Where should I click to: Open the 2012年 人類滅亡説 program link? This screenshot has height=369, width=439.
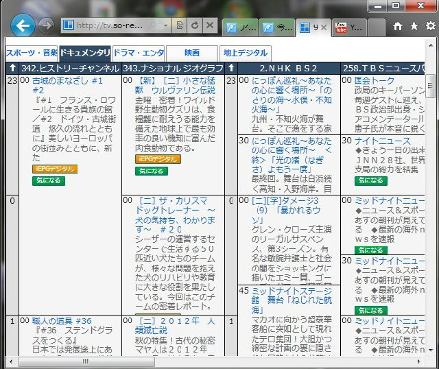[175, 326]
